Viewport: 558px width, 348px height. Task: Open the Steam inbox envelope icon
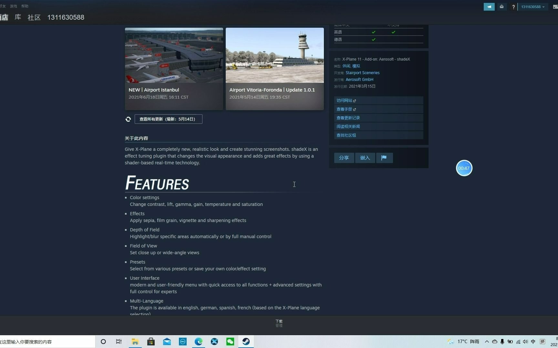(x=501, y=7)
